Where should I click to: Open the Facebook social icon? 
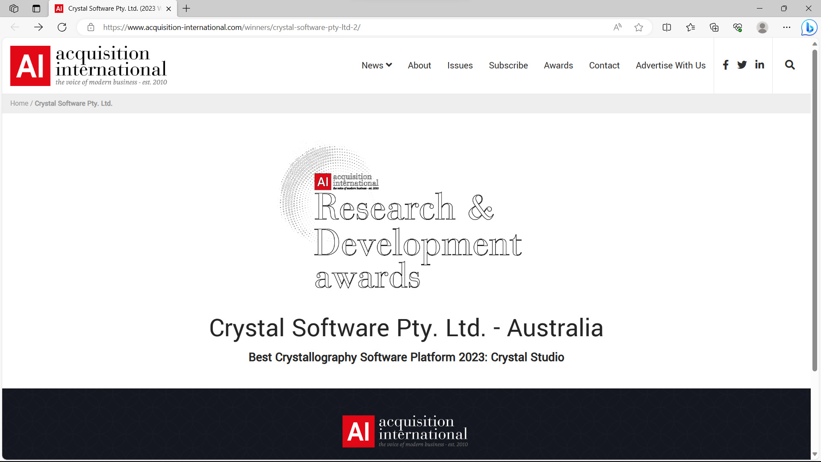pos(725,65)
